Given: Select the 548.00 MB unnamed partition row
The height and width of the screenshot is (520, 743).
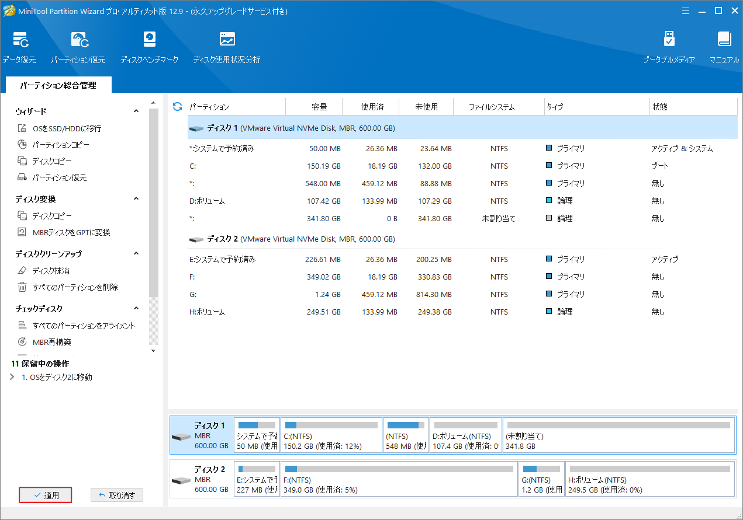Looking at the screenshot, I should coord(462,183).
